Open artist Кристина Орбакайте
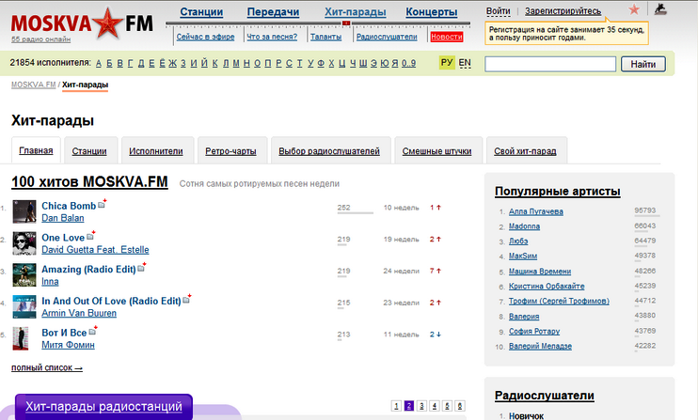The height and width of the screenshot is (420, 698). click(547, 287)
